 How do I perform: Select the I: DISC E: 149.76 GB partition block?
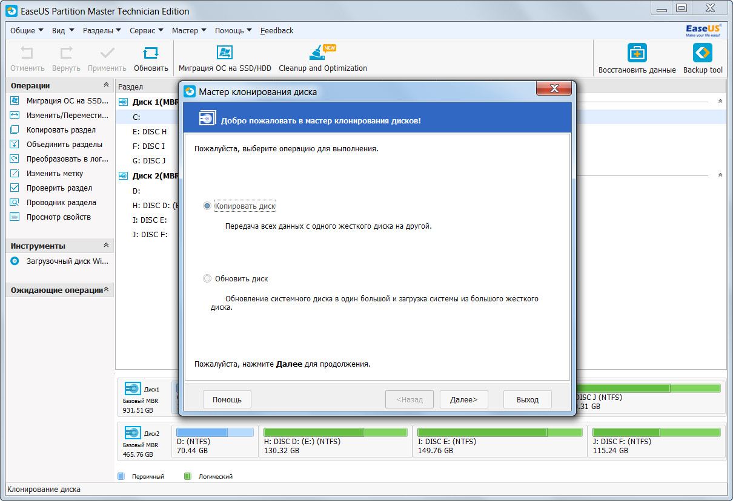pos(500,440)
